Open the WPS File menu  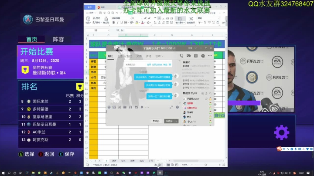[x=91, y=13]
